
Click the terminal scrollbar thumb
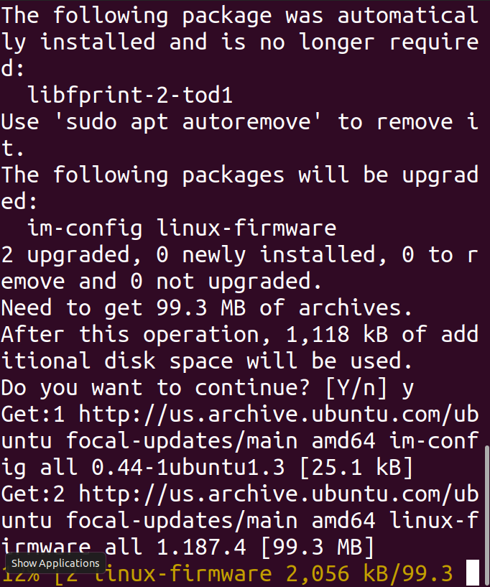[x=487, y=513]
